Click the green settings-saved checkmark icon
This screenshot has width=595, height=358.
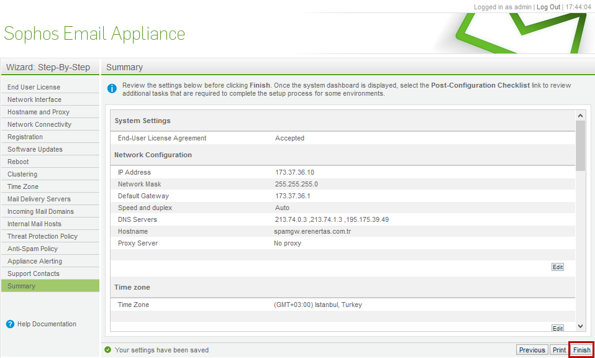[x=108, y=350]
